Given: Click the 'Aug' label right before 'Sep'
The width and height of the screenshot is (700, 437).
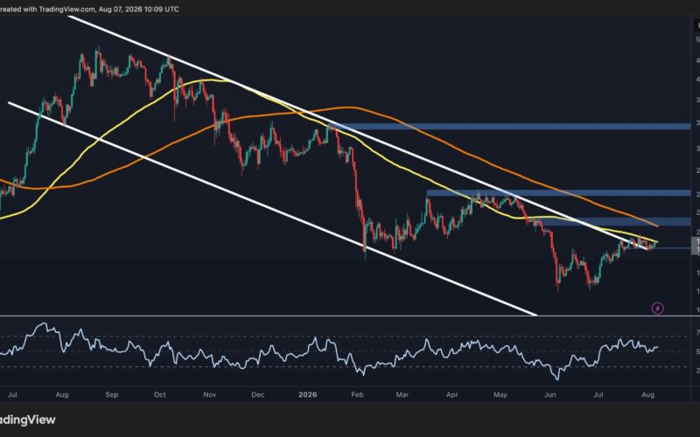Looking at the screenshot, I should (62, 395).
